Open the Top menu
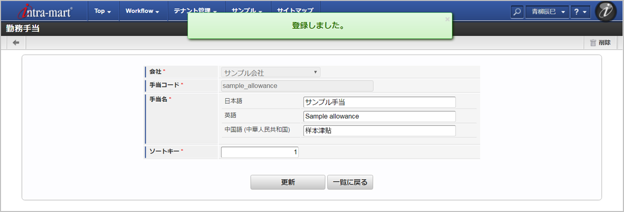The width and height of the screenshot is (624, 212). 103,11
